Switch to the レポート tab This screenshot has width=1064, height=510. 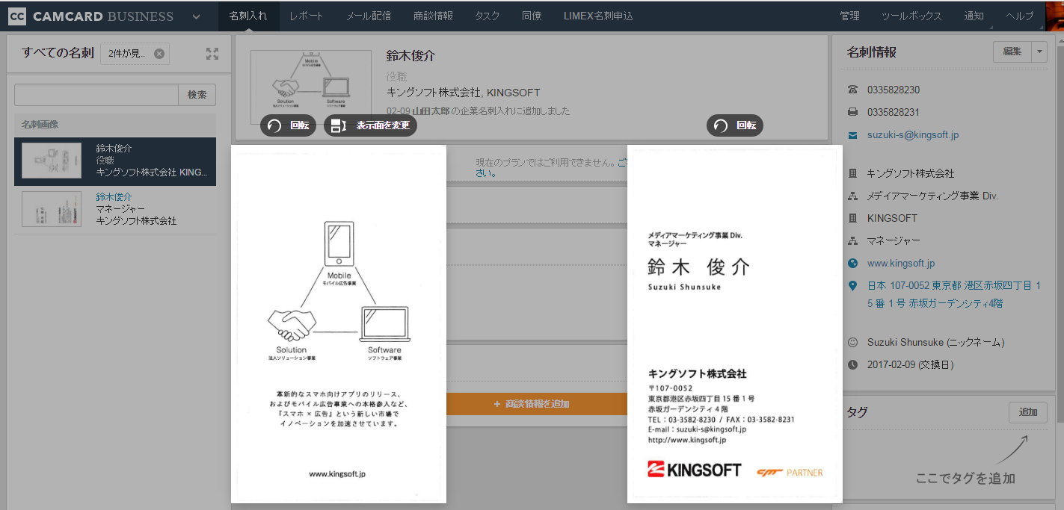point(307,16)
